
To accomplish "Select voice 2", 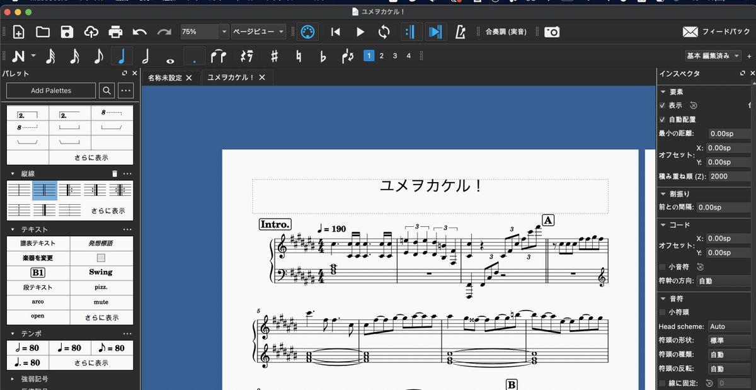I will tap(382, 56).
